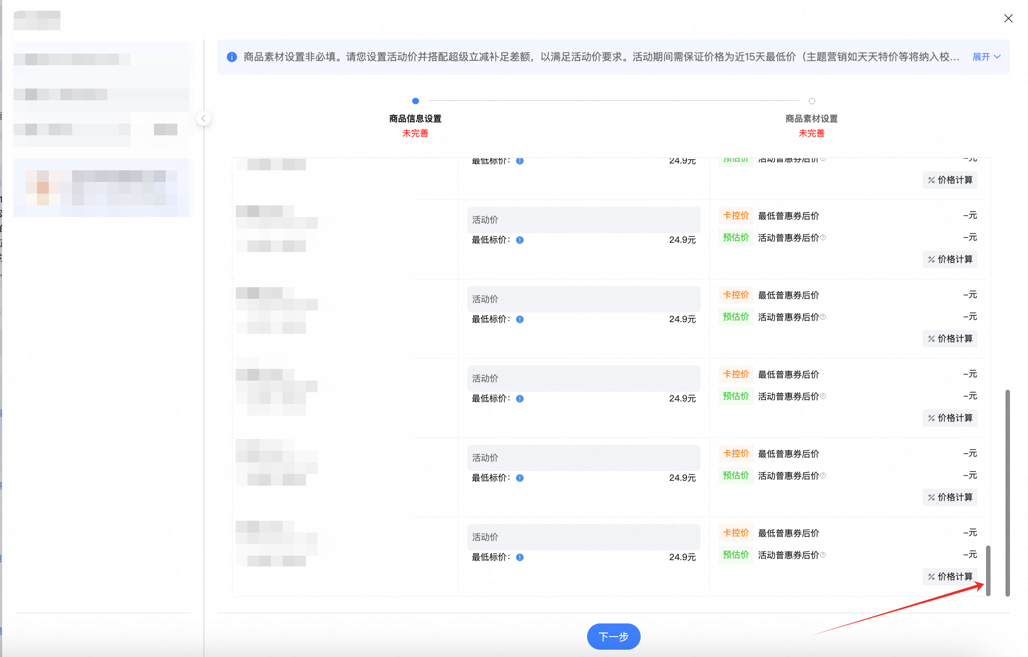
Task: Select the highlighted product card in the left sidebar
Action: click(x=101, y=188)
